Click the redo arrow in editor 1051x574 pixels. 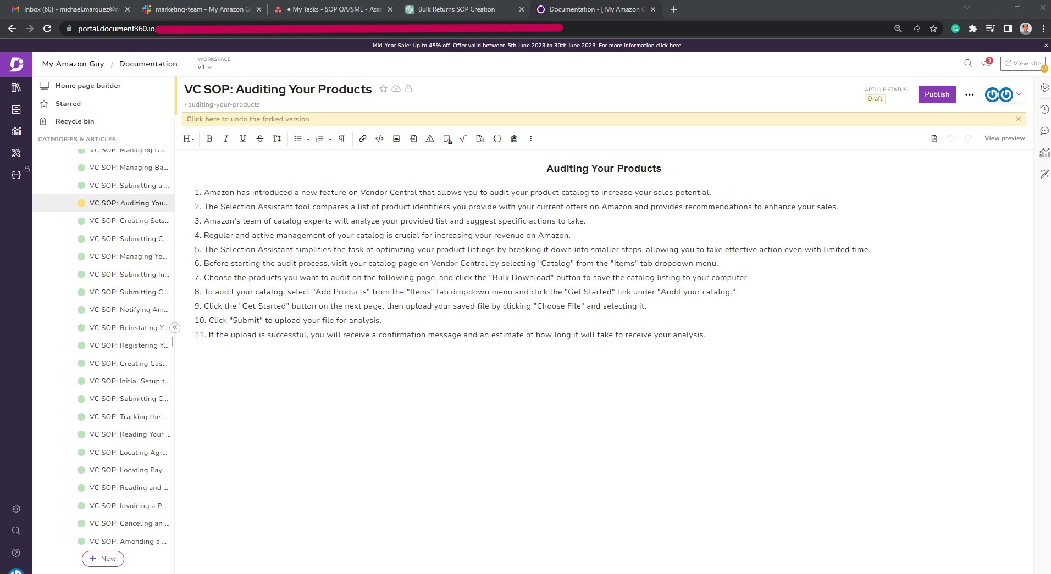click(969, 138)
